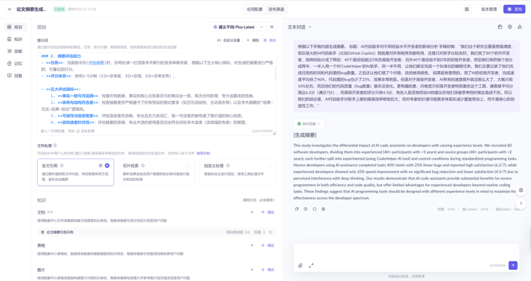Viewport: 531px width, 281px height.
Task: Click 调试 in the 文档 row
Action: 268,212
